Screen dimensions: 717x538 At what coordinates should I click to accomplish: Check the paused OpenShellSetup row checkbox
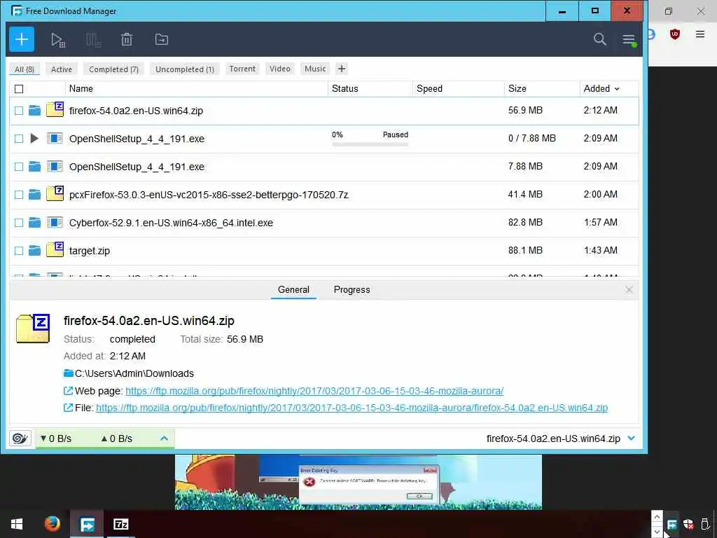point(19,139)
